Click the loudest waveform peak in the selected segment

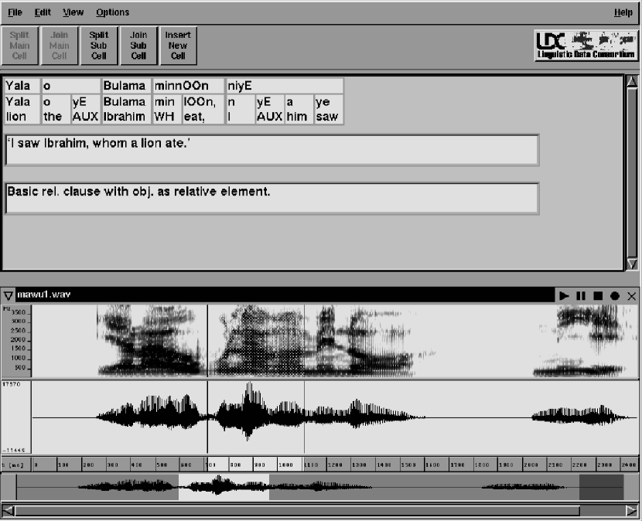pyautogui.click(x=248, y=410)
